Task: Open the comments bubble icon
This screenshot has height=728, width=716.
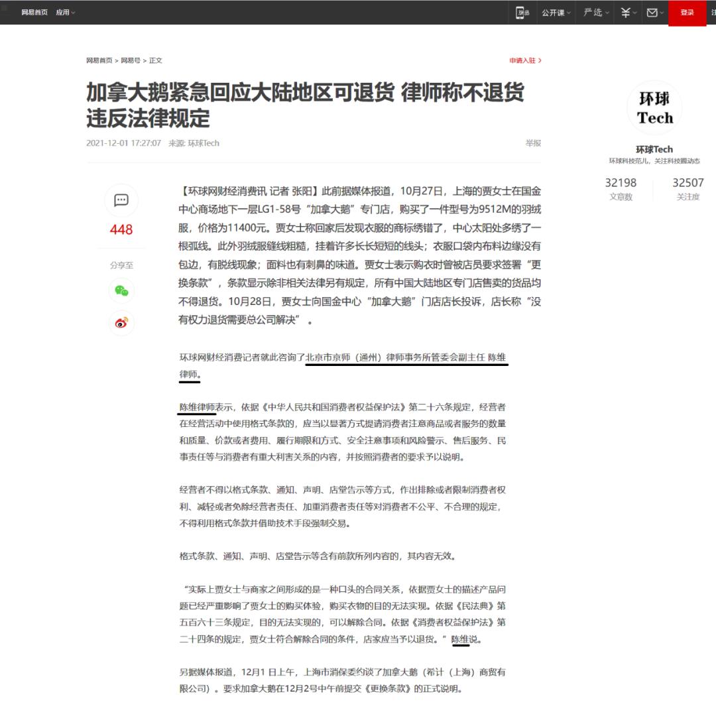Action: (x=121, y=200)
